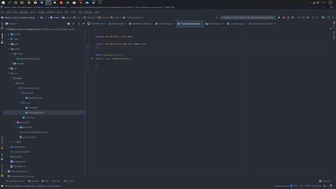Select the Launcher class in project tree
The width and height of the screenshot is (336, 189).
tap(30, 118)
